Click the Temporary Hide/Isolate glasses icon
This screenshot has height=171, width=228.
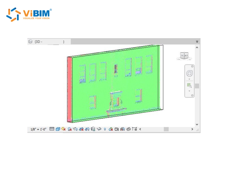pos(99,129)
